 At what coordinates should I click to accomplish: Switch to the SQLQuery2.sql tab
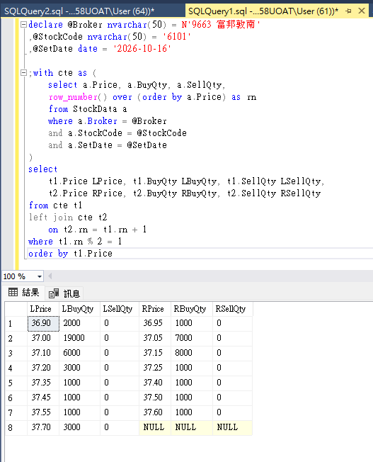click(x=79, y=11)
